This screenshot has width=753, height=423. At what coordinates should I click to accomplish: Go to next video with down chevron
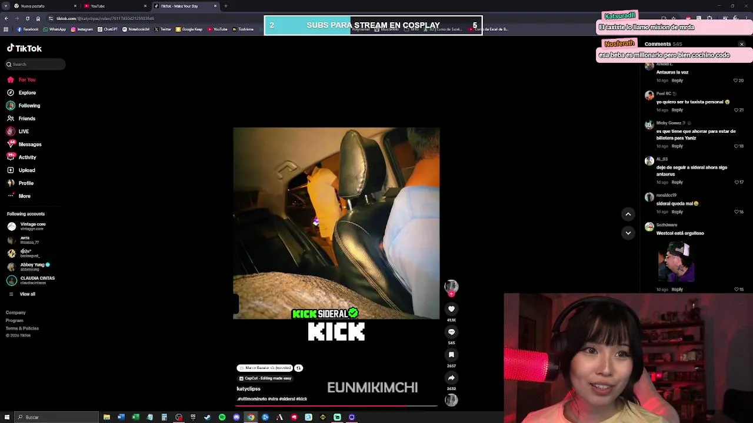click(x=628, y=233)
